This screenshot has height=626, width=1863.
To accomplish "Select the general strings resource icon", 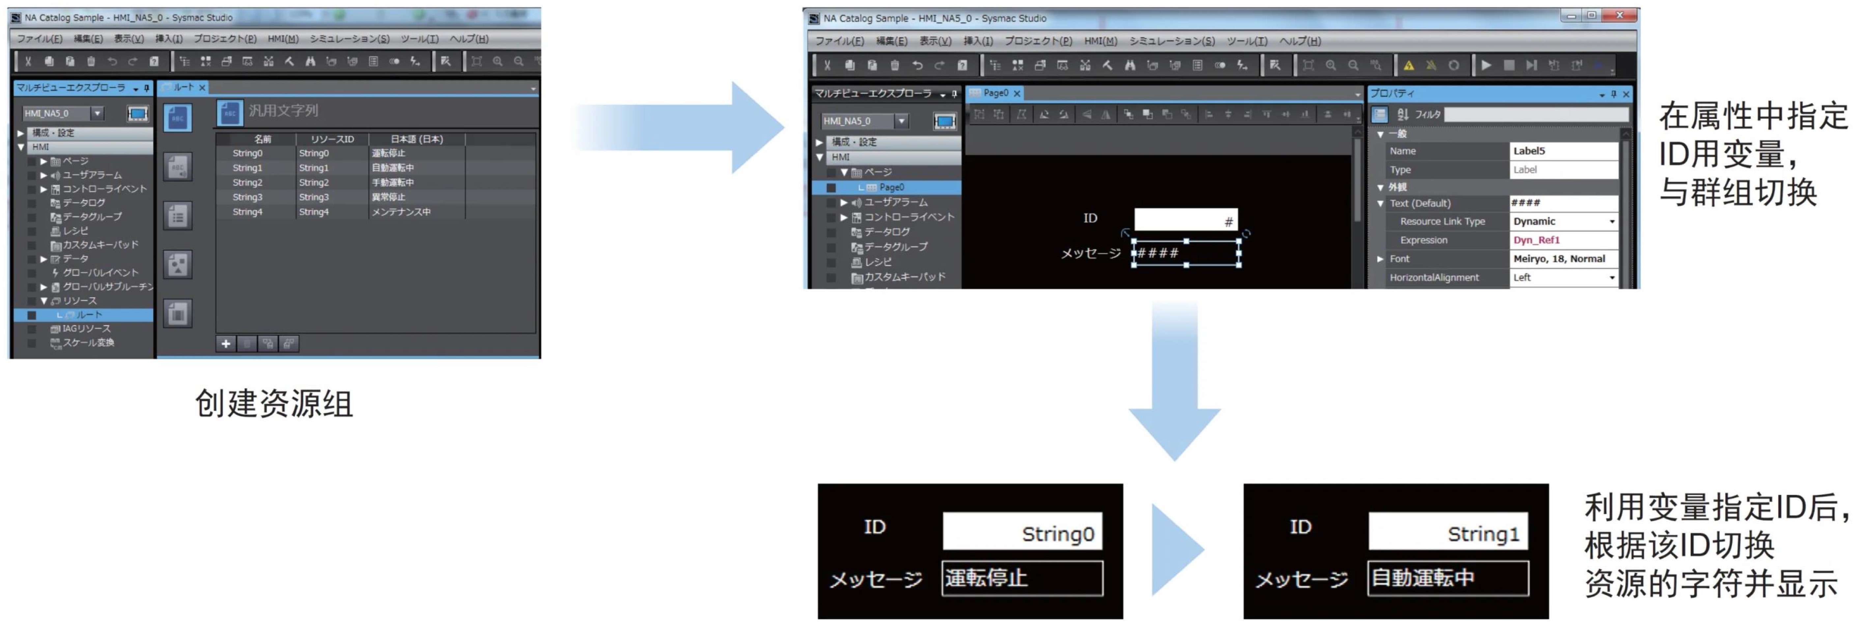I will [177, 117].
